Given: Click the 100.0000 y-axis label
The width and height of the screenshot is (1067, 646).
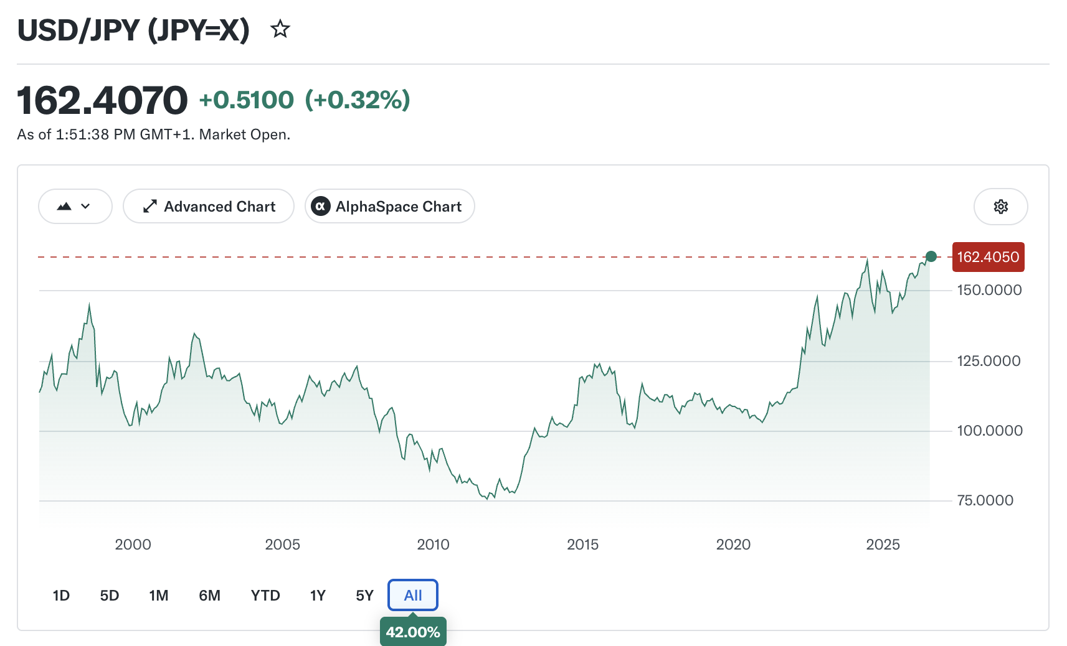Looking at the screenshot, I should (x=990, y=431).
